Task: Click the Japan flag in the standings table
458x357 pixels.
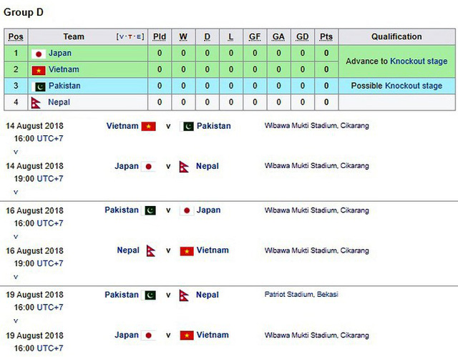Action: click(39, 54)
